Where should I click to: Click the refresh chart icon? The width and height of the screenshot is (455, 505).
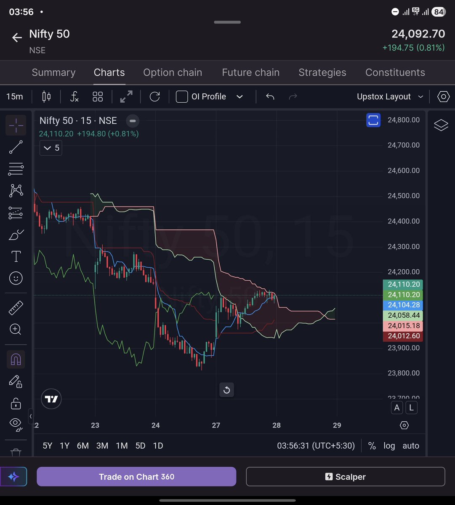click(154, 97)
